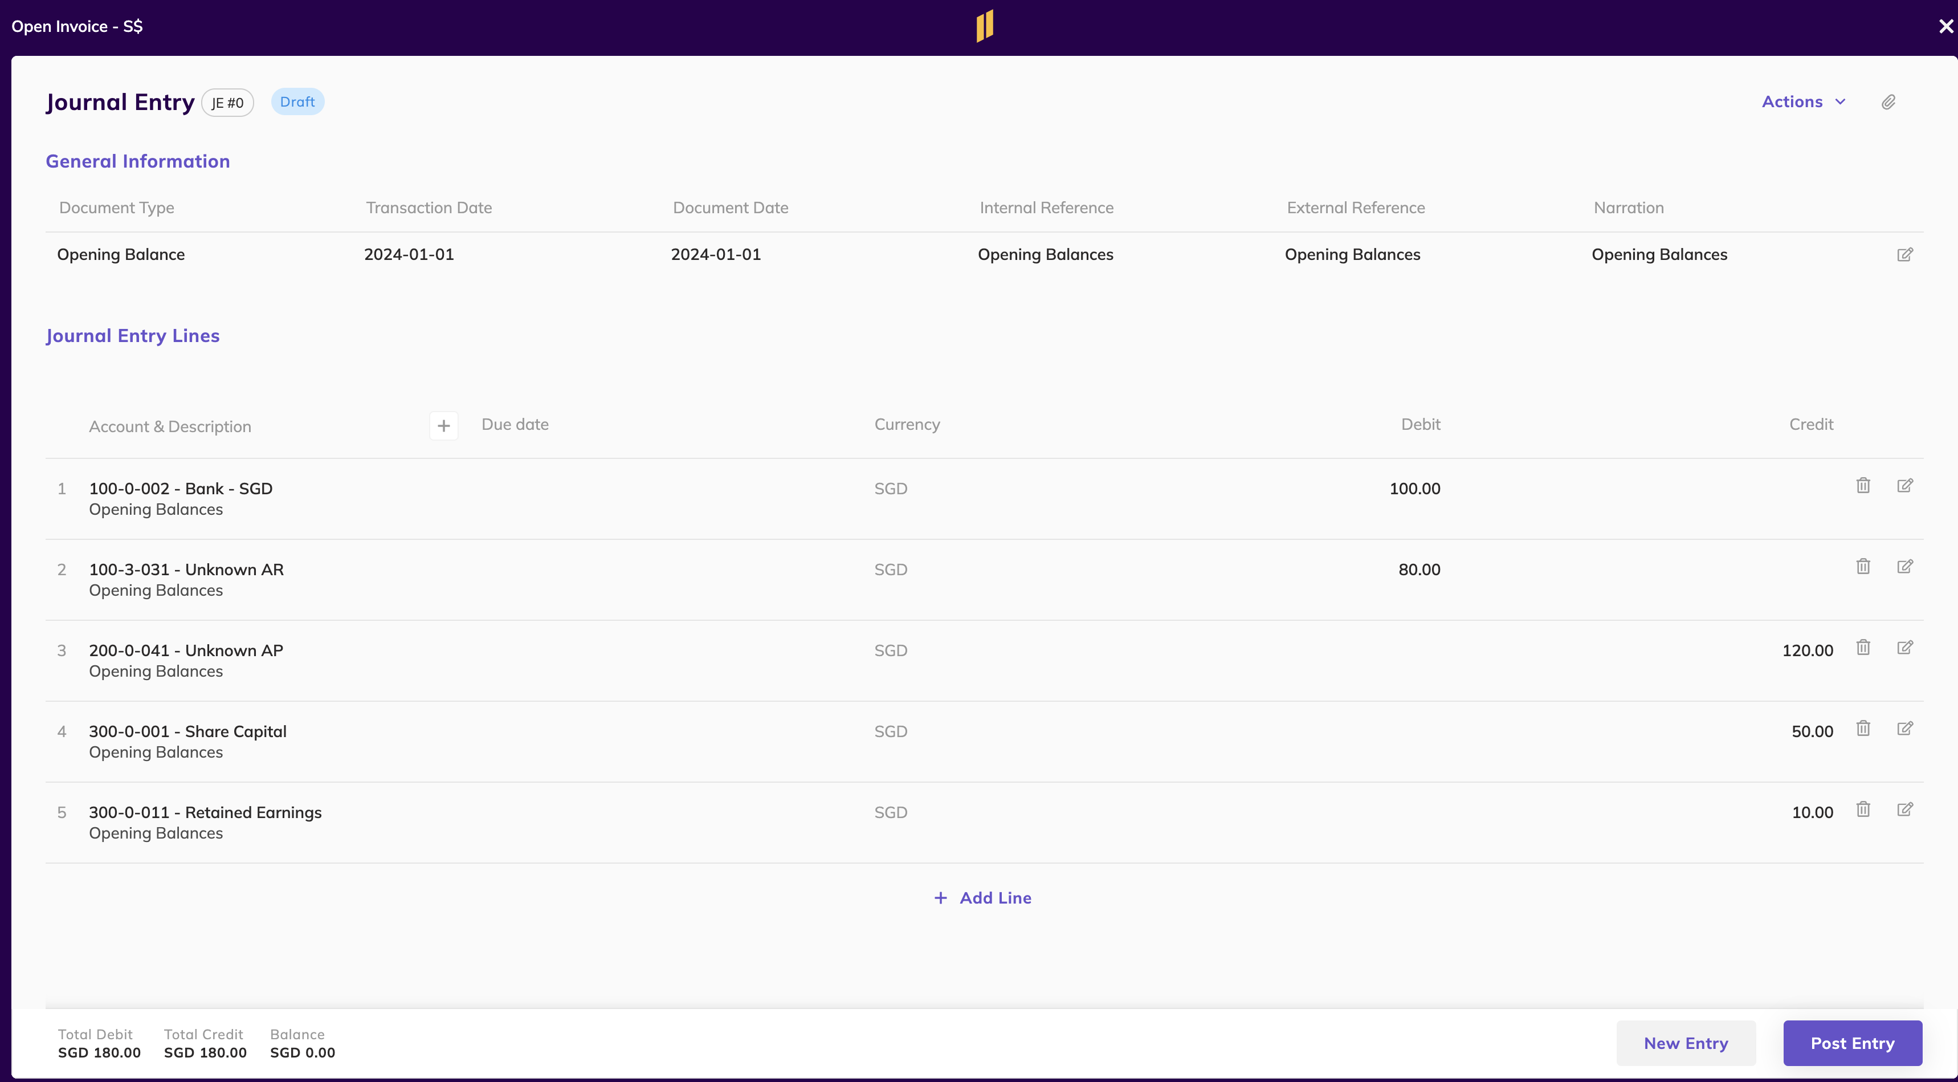
Task: Delete the Unknown AR line
Action: 1863,566
